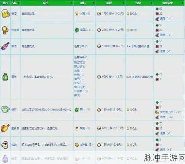Select the text 2250 分钟 (1-2 天)
The width and height of the screenshot is (185, 164).
coord(113,30)
